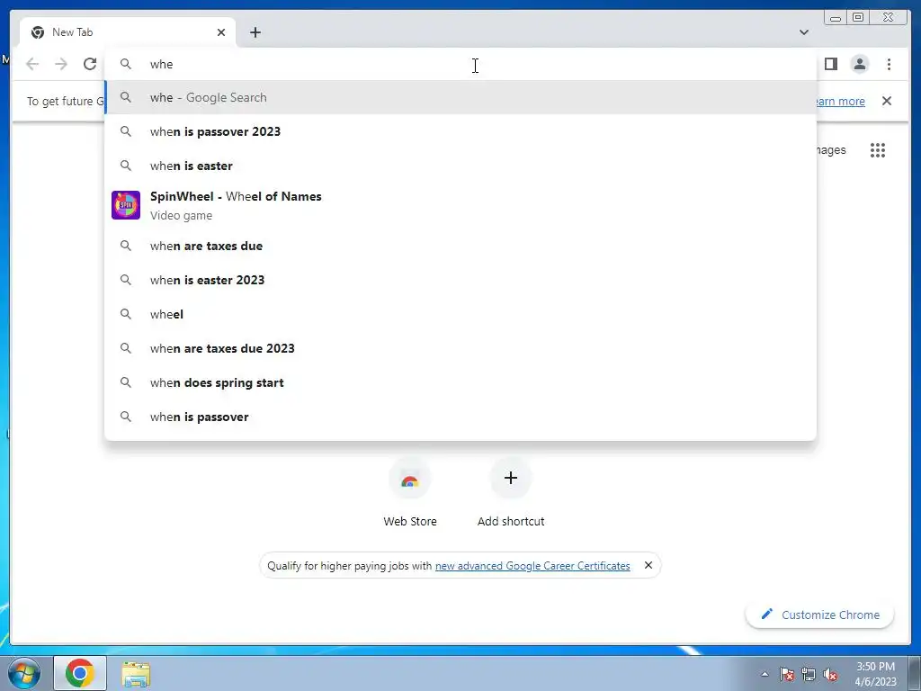Open the profile avatar icon

click(x=859, y=64)
